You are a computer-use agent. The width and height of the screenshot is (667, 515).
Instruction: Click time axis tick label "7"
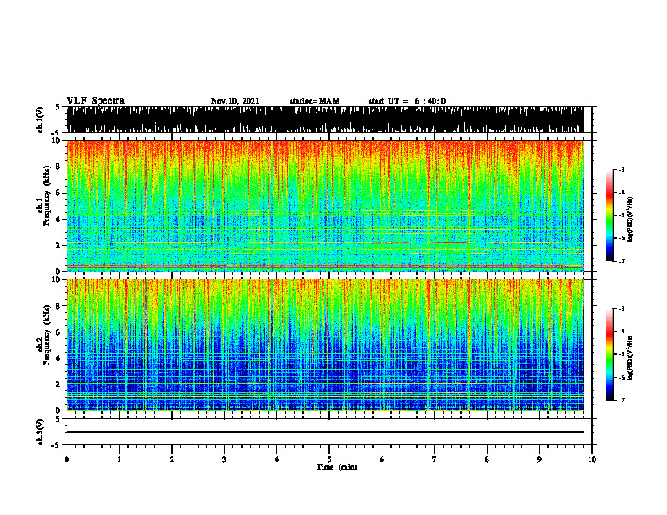(x=435, y=459)
